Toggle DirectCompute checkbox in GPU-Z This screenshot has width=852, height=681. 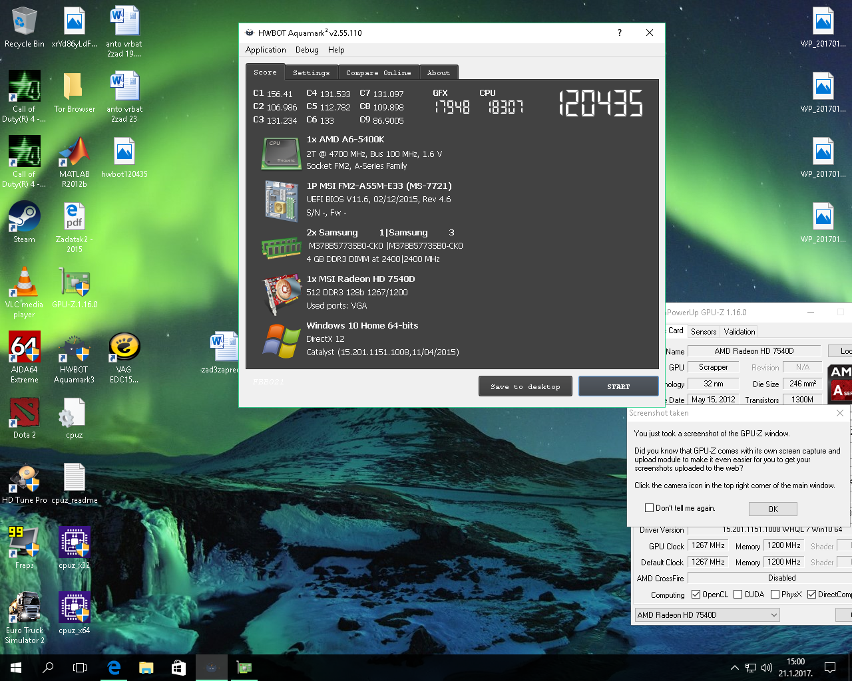pos(811,594)
